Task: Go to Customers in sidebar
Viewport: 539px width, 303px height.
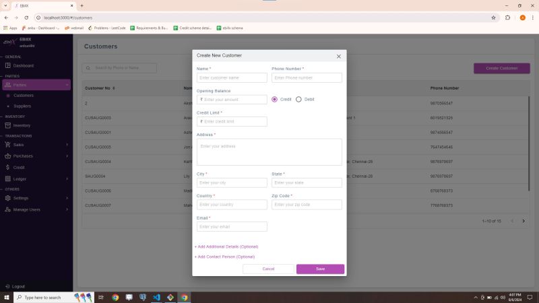Action: tap(24, 96)
